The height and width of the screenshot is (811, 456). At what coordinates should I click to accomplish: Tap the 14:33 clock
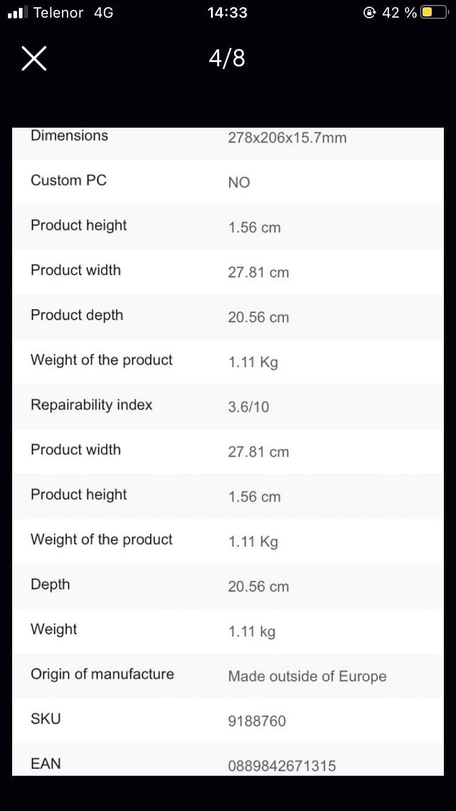pyautogui.click(x=227, y=12)
